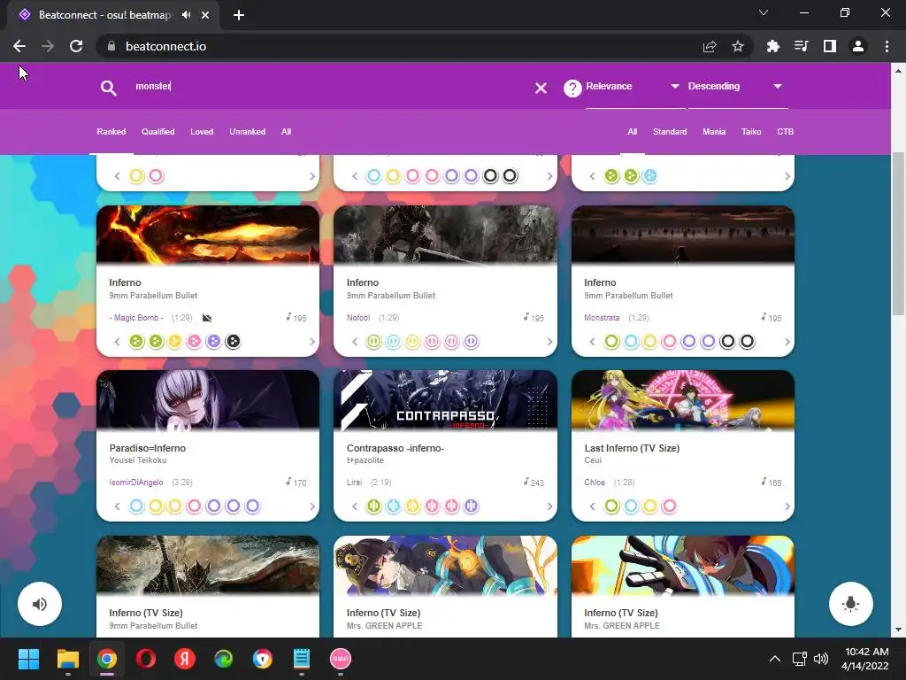Select the Unranked status filter
This screenshot has height=680, width=906.
point(248,132)
